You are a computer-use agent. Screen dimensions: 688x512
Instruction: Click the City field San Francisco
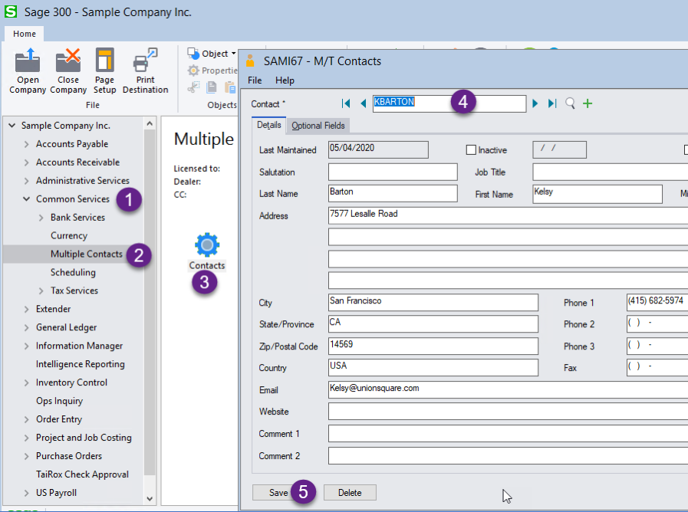433,303
